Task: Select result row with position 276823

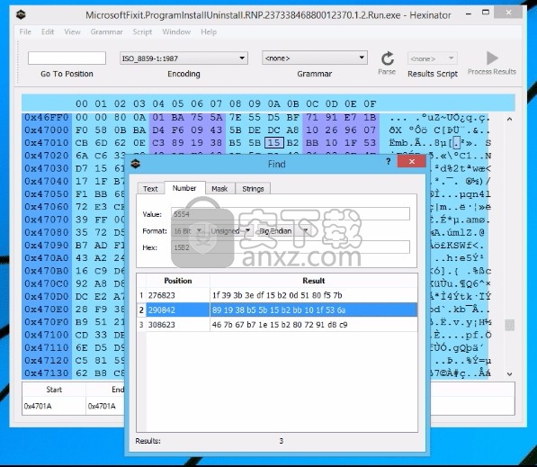Action: (x=277, y=295)
